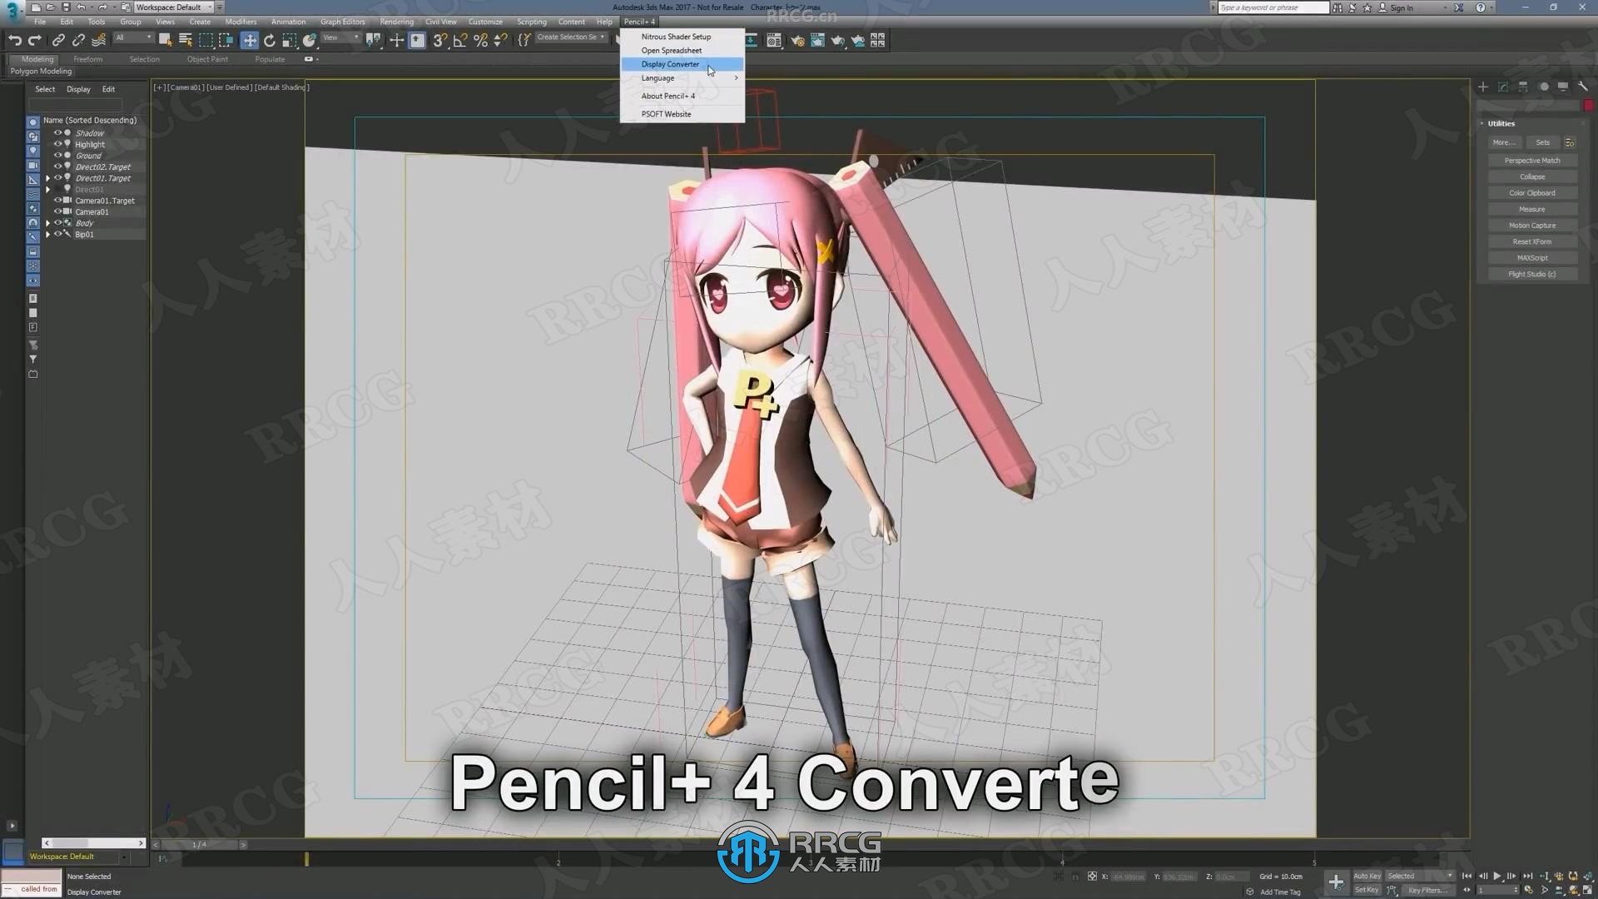Toggle visibility of Body in explorer
Viewport: 1598px width, 899px height.
(58, 223)
